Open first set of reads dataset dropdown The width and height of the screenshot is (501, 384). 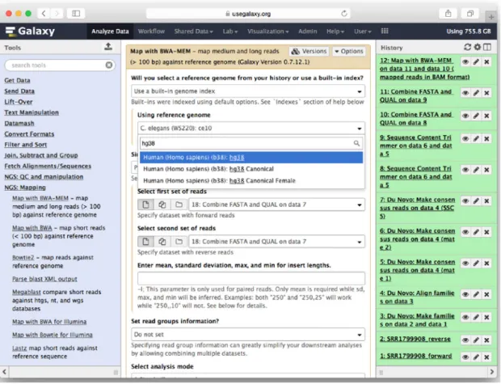tap(276, 205)
